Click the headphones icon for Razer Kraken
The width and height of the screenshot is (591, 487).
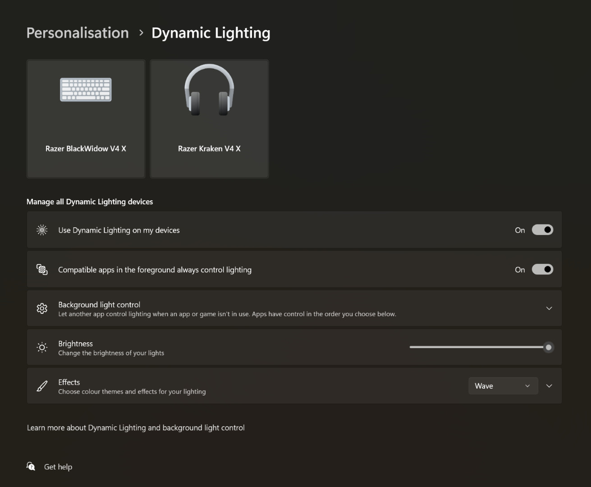coord(209,90)
